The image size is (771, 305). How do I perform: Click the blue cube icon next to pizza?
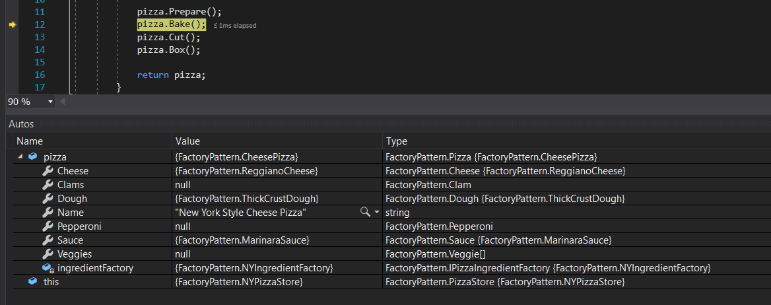click(32, 157)
